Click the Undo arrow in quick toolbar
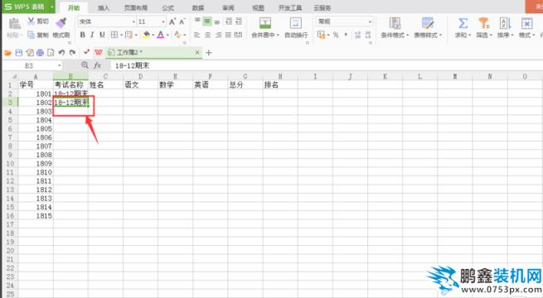This screenshot has height=298, width=543. pos(61,52)
